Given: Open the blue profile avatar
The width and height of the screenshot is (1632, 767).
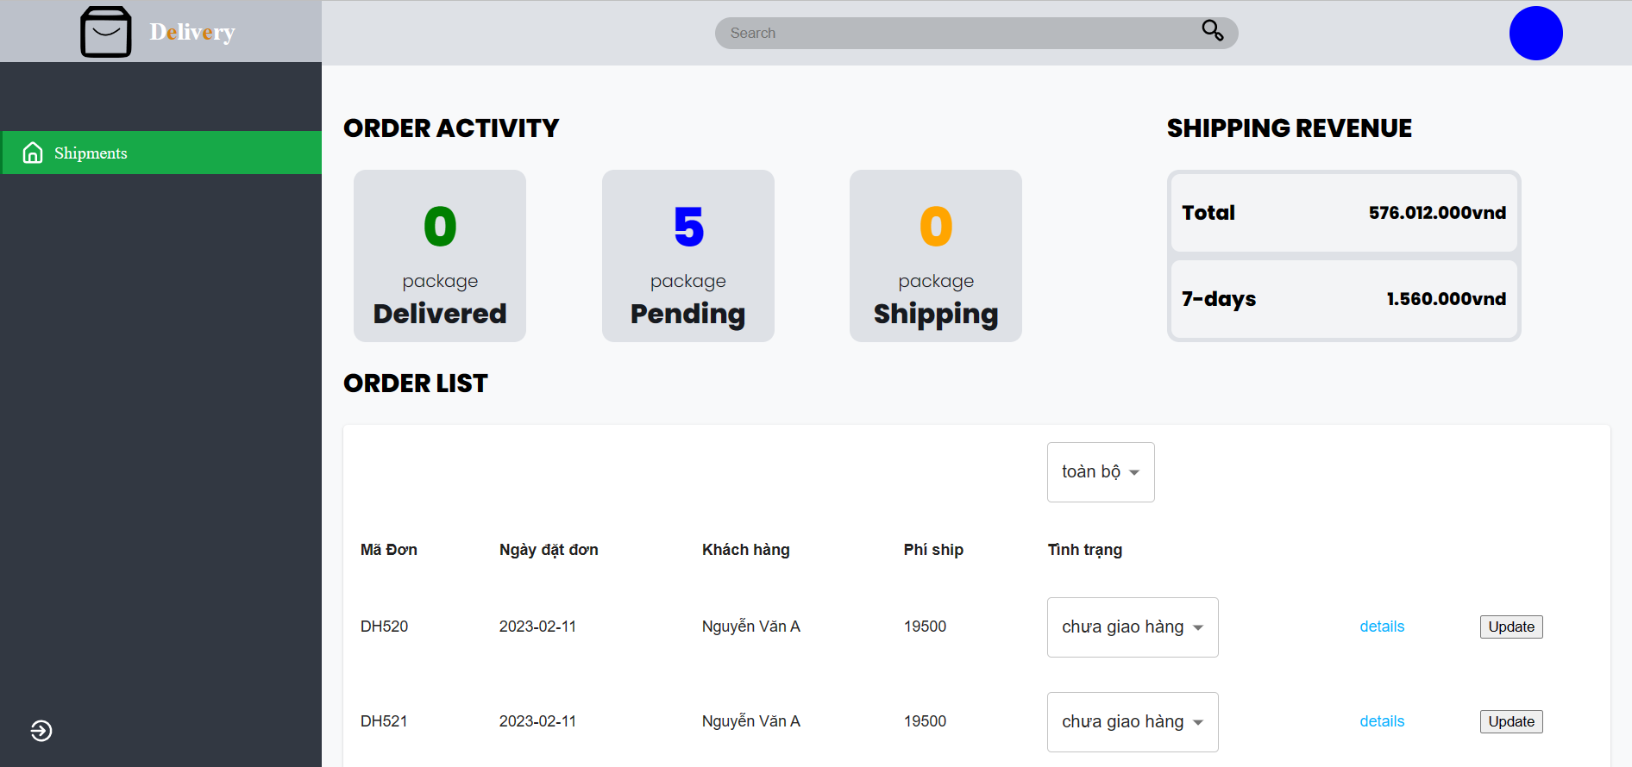Looking at the screenshot, I should [1535, 33].
